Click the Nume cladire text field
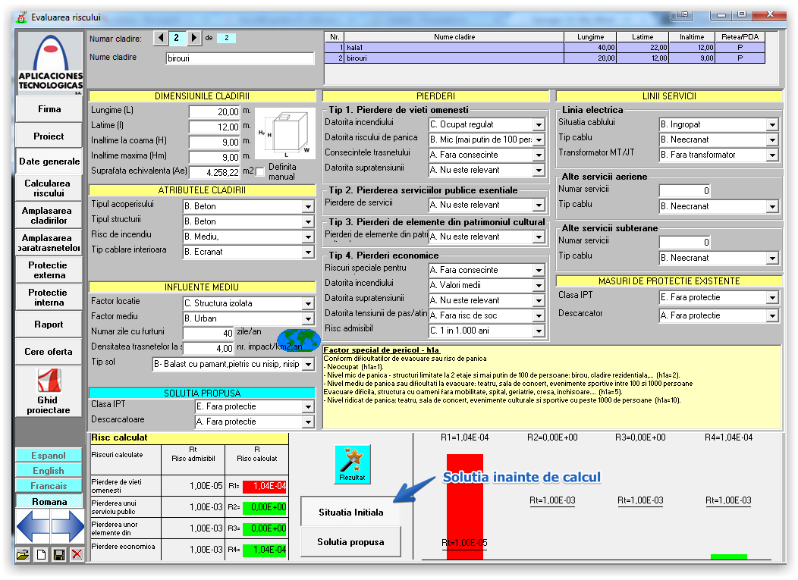 (240, 58)
